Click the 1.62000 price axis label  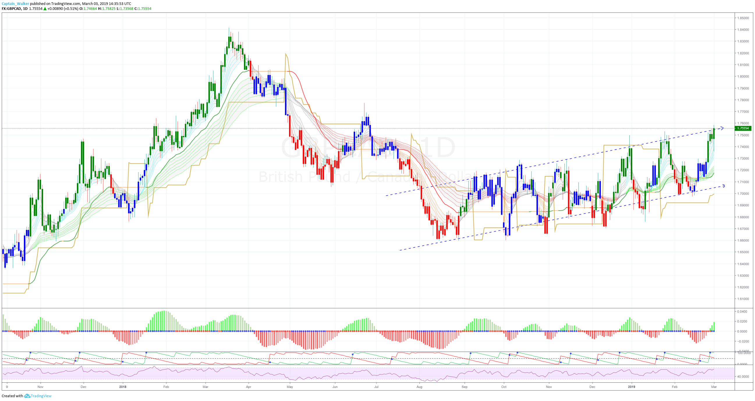tap(743, 287)
